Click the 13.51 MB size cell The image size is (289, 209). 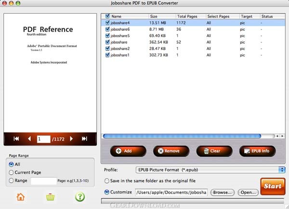pos(158,23)
